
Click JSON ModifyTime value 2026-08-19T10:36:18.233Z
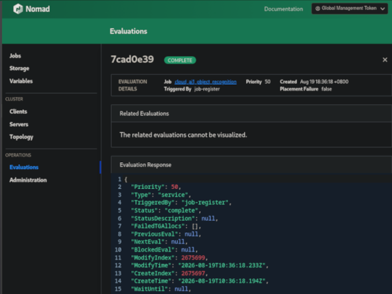pos(222,266)
